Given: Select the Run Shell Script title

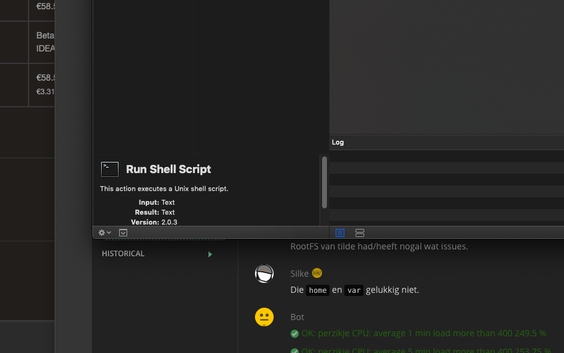Looking at the screenshot, I should coord(168,169).
